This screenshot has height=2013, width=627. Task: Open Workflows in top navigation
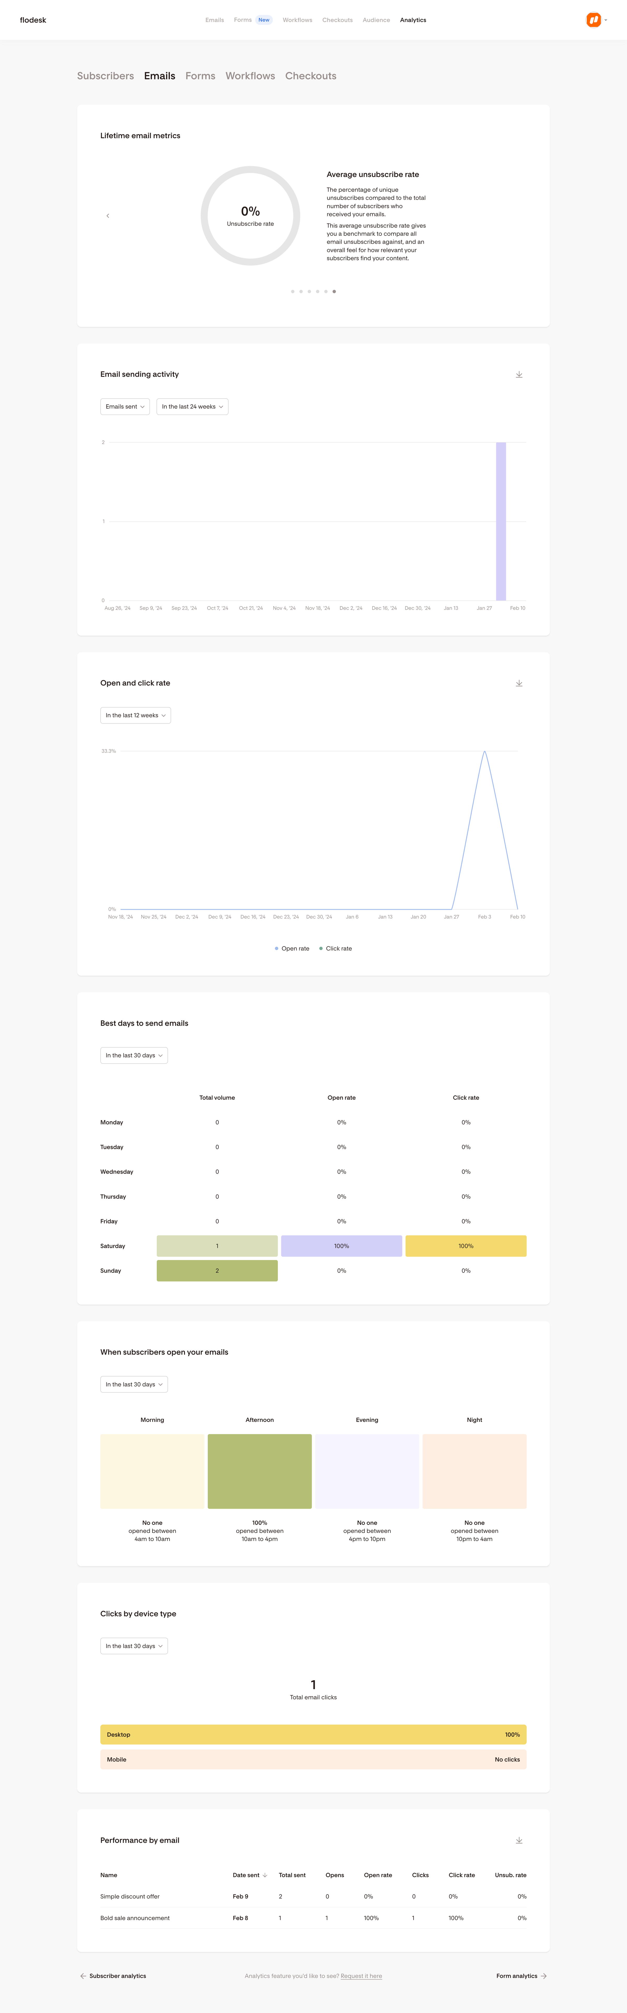click(298, 20)
